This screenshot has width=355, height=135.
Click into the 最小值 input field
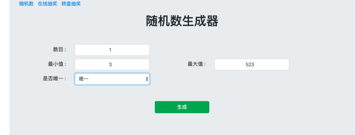(x=112, y=64)
